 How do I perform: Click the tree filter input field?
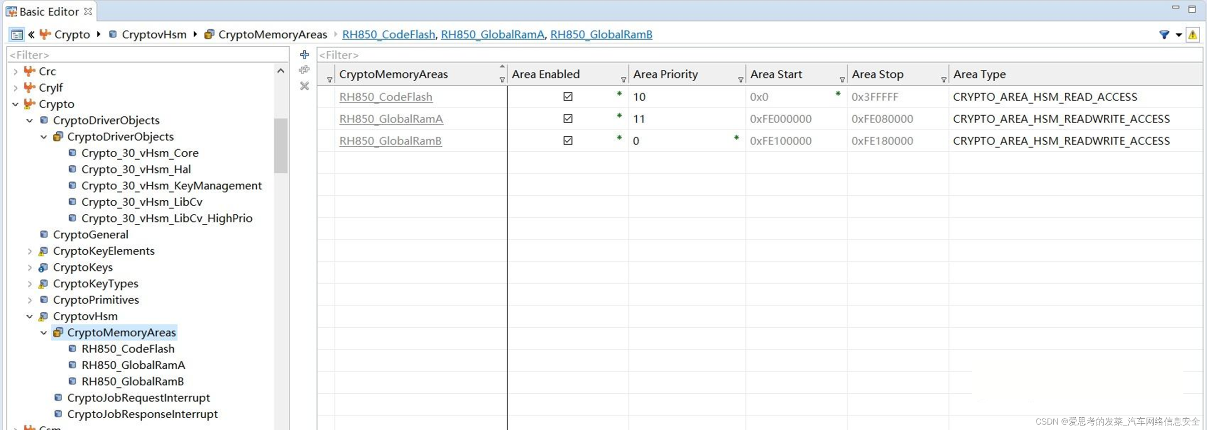[x=148, y=55]
